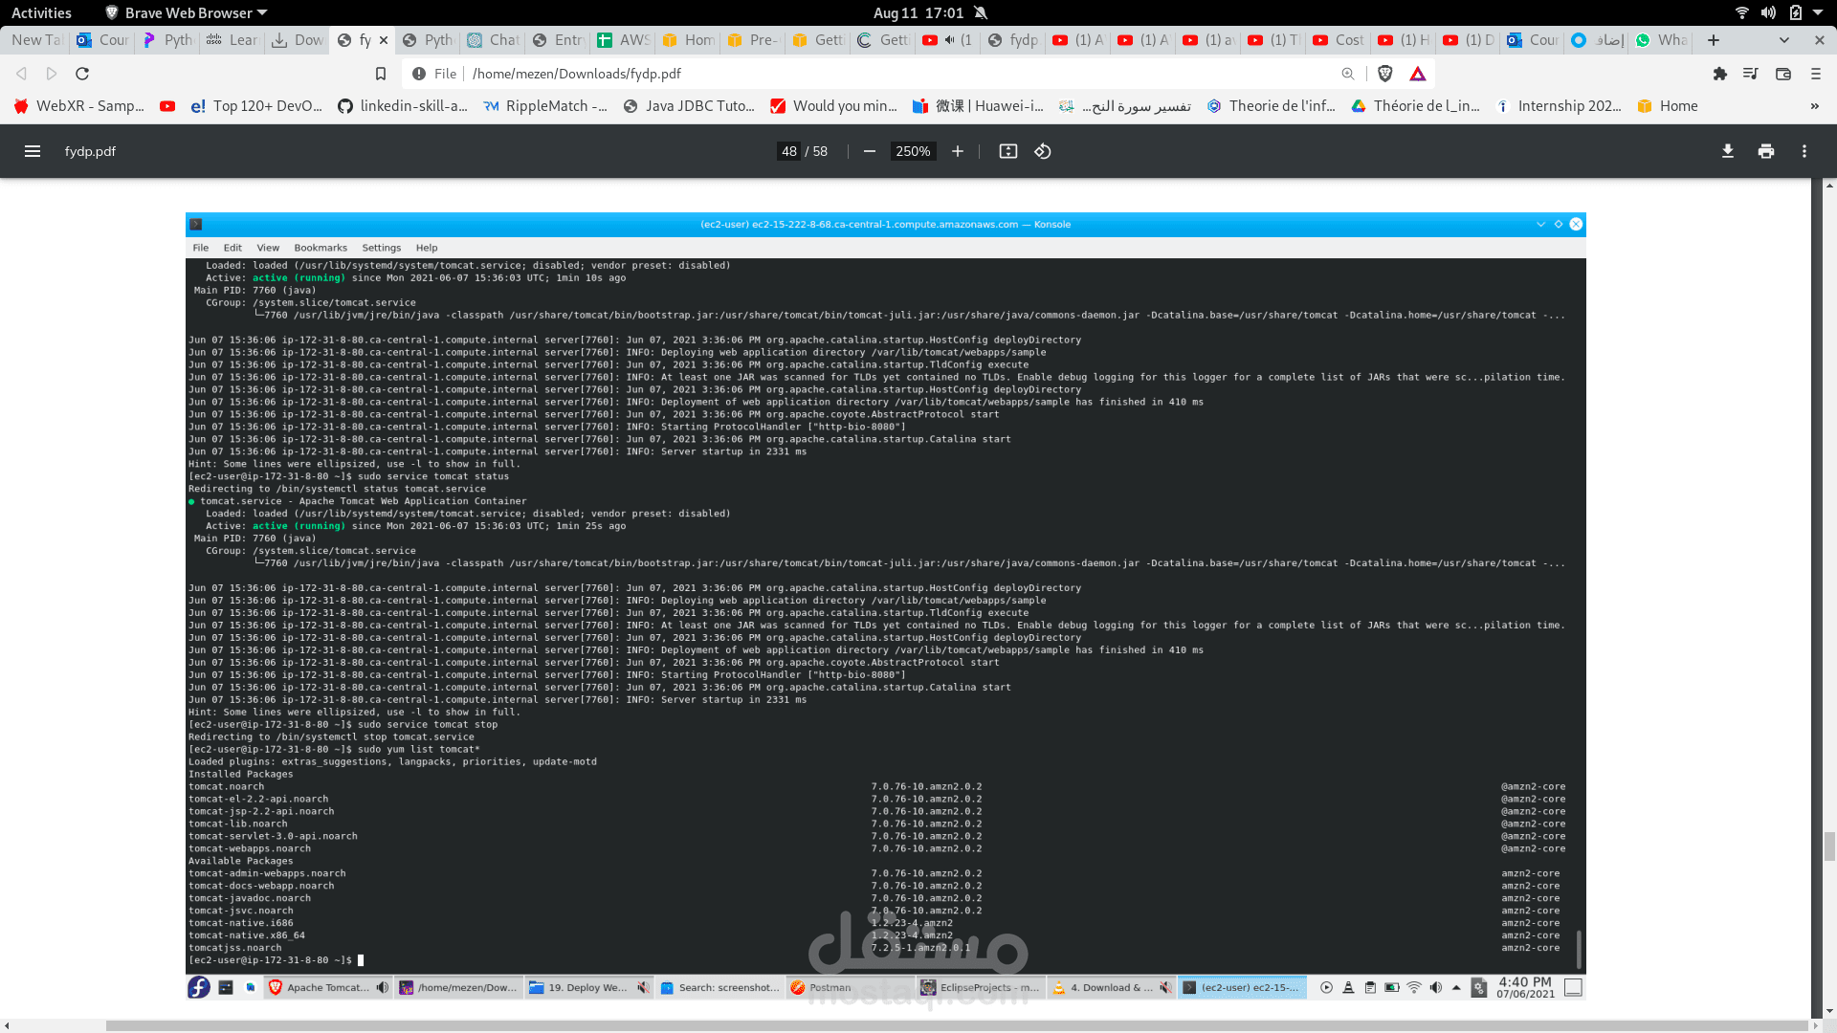Viewport: 1837px width, 1033px height.
Task: Edit the PDF zoom percentage field
Action: 913,151
